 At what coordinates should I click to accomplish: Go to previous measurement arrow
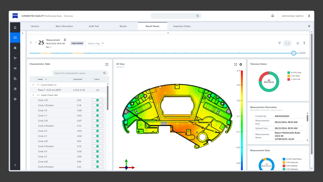click(31, 43)
